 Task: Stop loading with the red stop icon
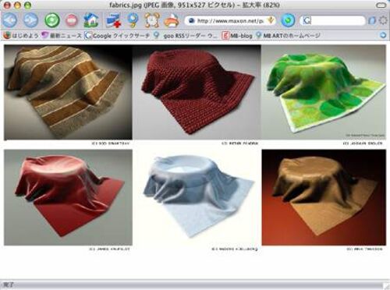72,20
